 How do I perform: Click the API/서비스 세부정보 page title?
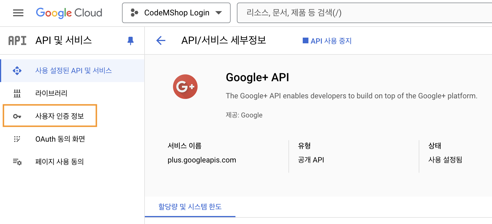click(x=224, y=40)
